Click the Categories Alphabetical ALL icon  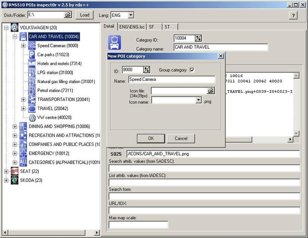[23, 163]
